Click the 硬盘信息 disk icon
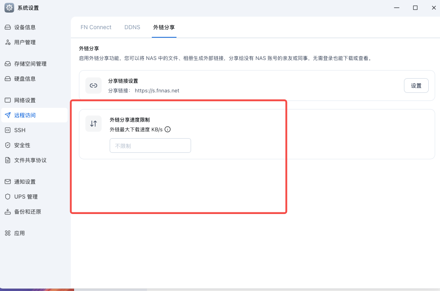 [x=8, y=79]
